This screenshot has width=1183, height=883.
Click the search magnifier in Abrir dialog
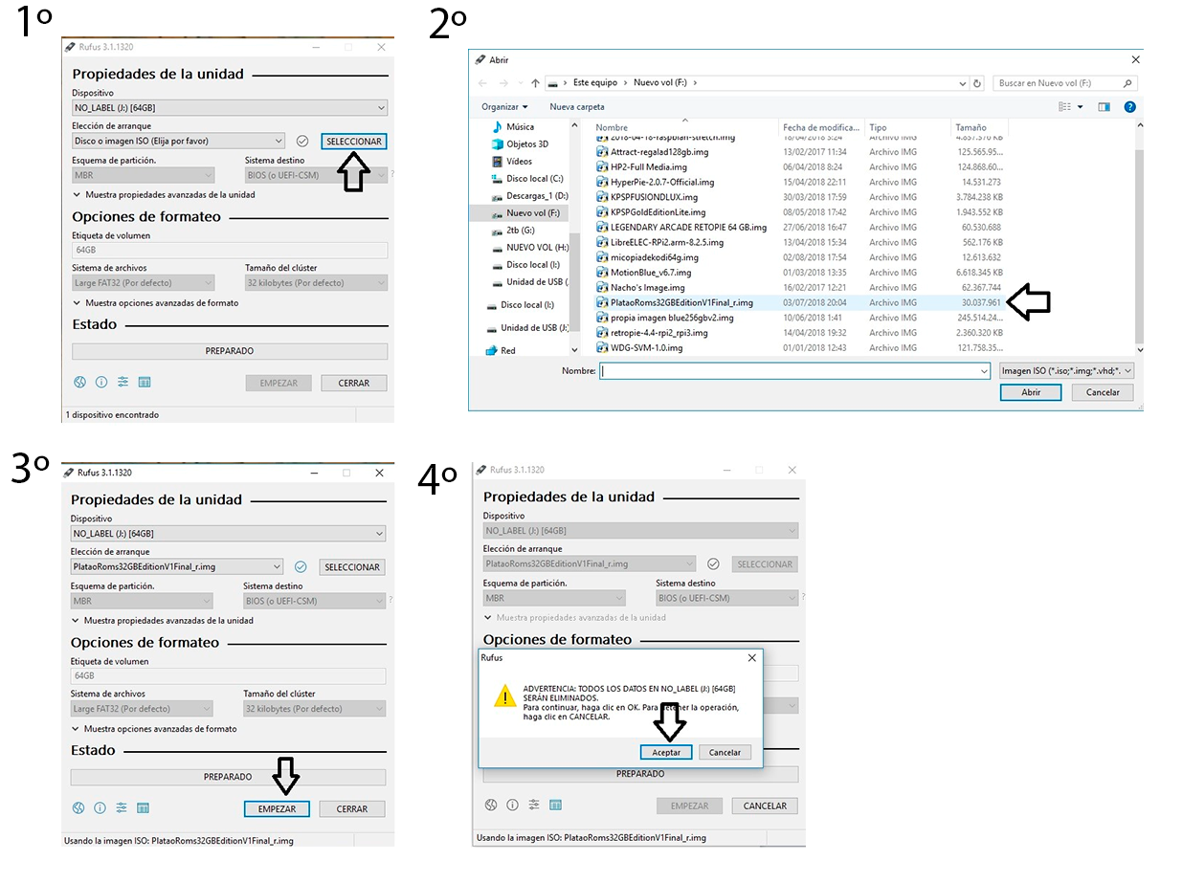pos(1127,83)
